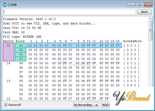Open the 9600 baud rate dropdown
The width and height of the screenshot is (155, 111).
(x=106, y=105)
